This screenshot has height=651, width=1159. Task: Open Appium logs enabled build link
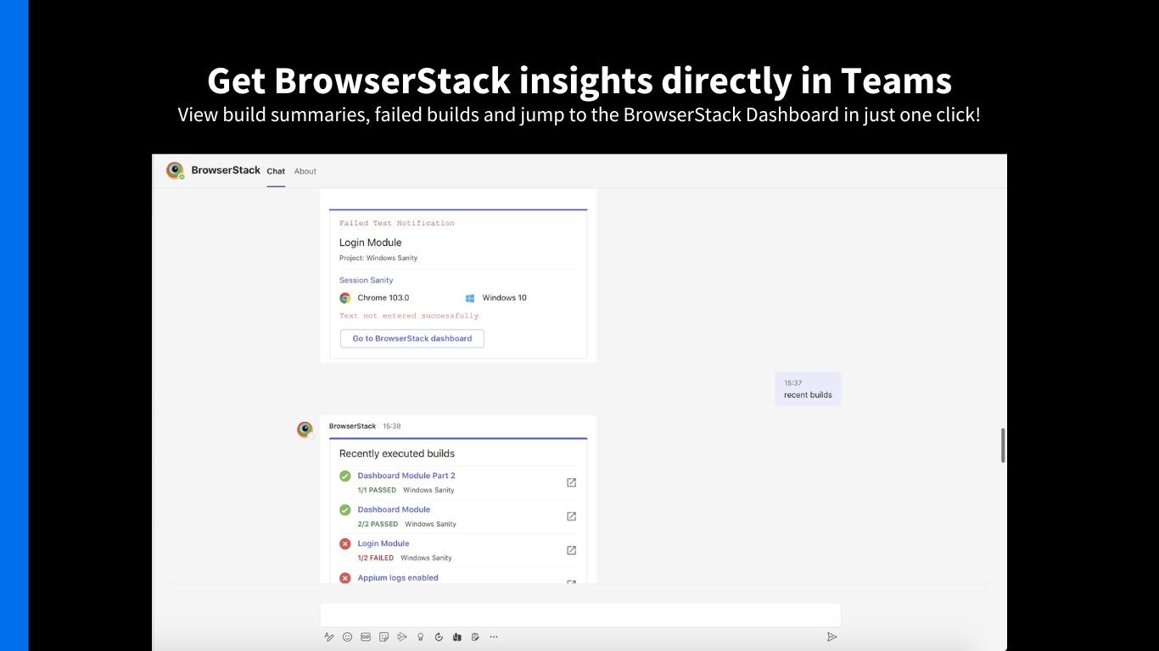point(398,577)
